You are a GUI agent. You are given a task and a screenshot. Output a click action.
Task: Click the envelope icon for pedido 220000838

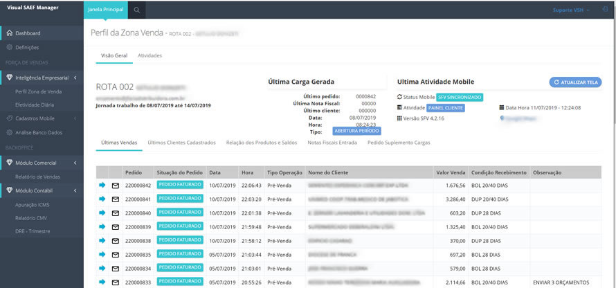coord(116,241)
